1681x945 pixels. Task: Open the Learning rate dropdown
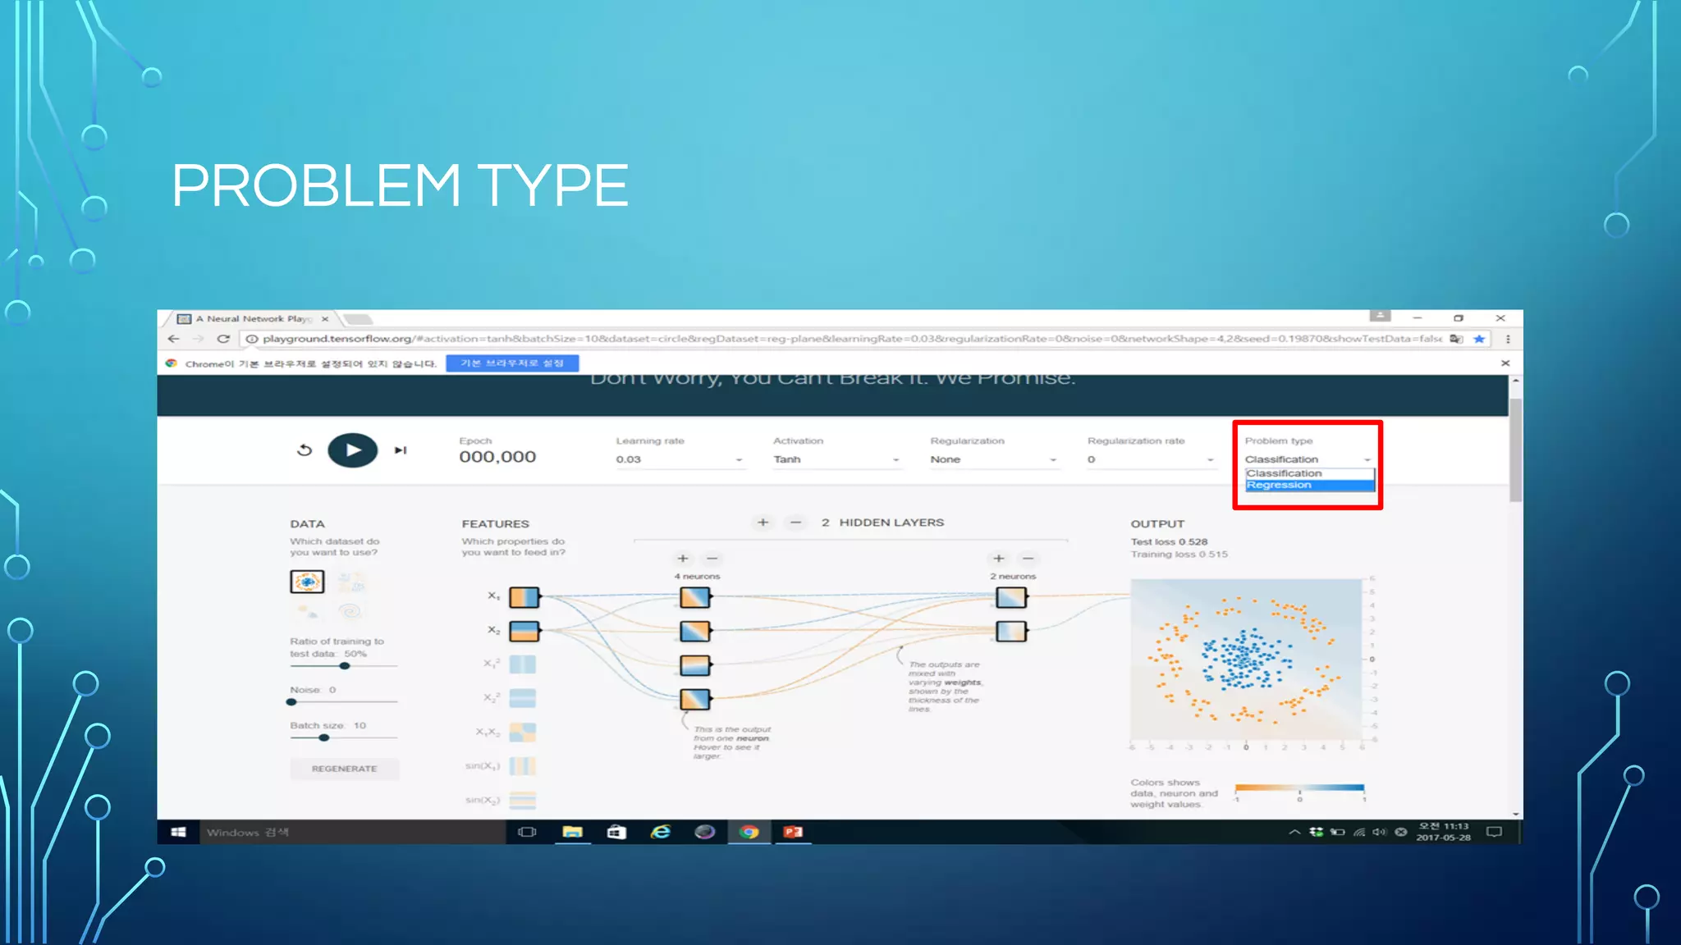tap(679, 459)
